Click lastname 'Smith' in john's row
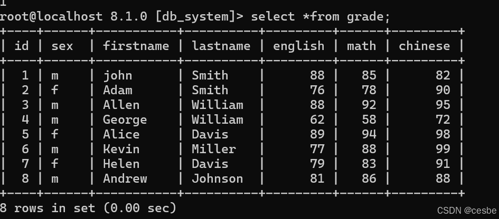 click(x=210, y=75)
